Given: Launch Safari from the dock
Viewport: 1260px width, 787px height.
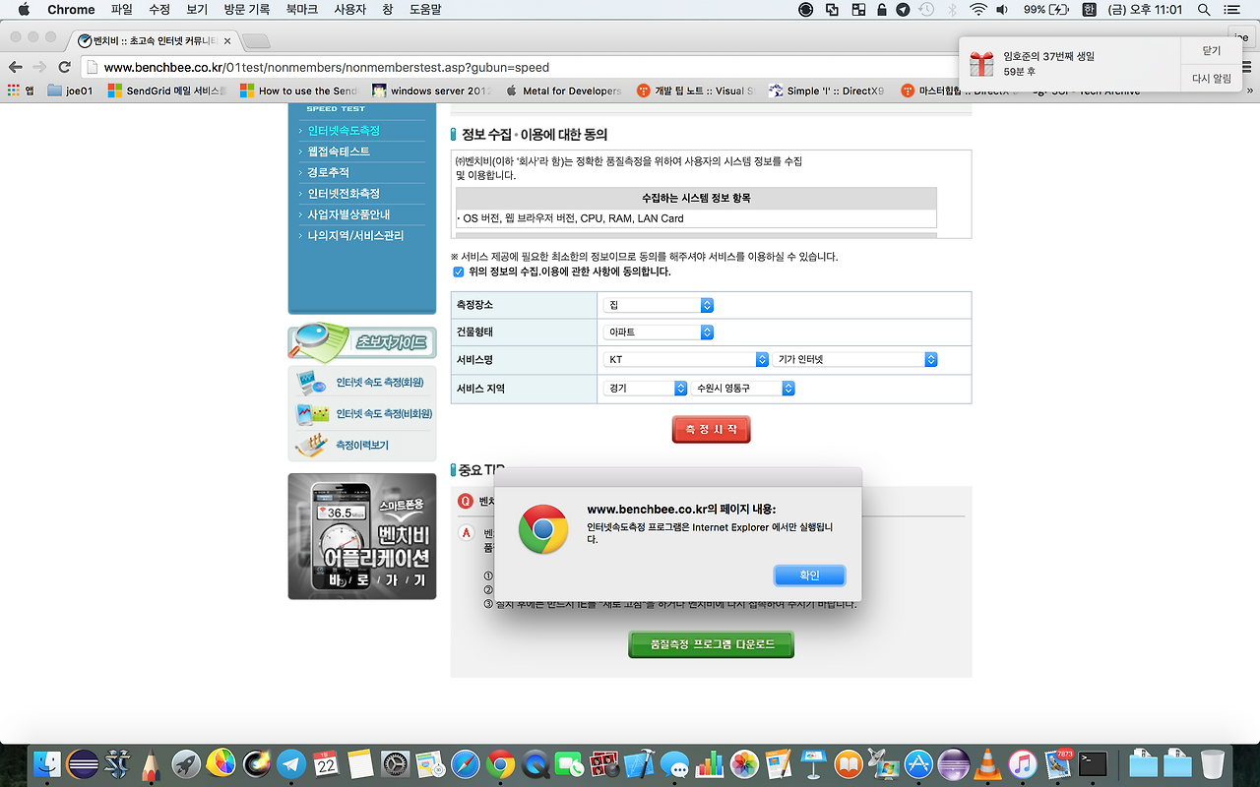Looking at the screenshot, I should 465,763.
